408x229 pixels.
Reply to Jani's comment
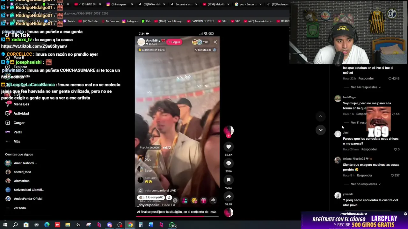369,149
